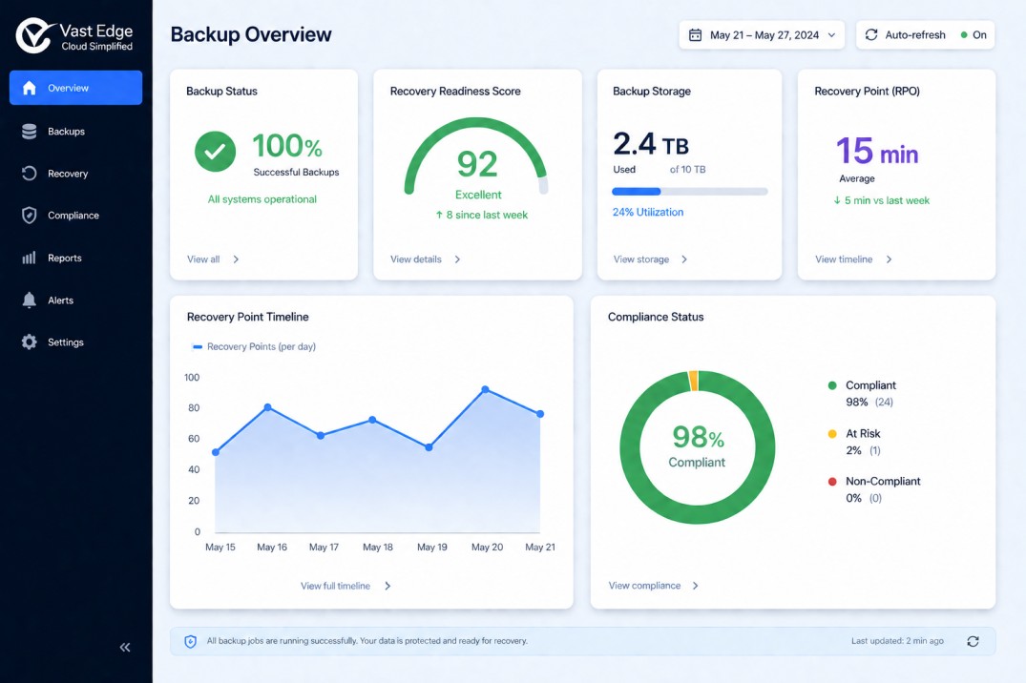The height and width of the screenshot is (683, 1026).
Task: Click the May 16 data point
Action: (267, 407)
